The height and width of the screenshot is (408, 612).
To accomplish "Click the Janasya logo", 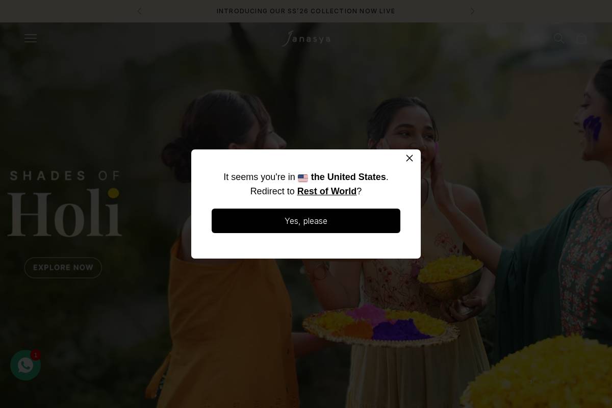I will click(306, 38).
